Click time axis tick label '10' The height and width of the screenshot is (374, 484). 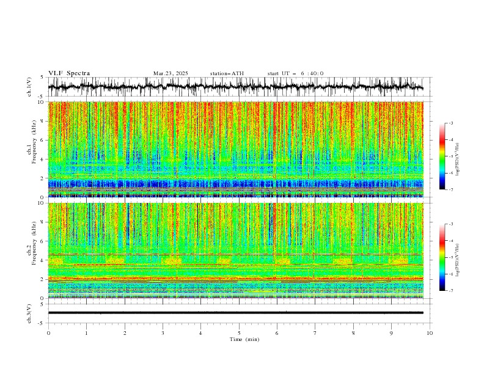pyautogui.click(x=430, y=333)
